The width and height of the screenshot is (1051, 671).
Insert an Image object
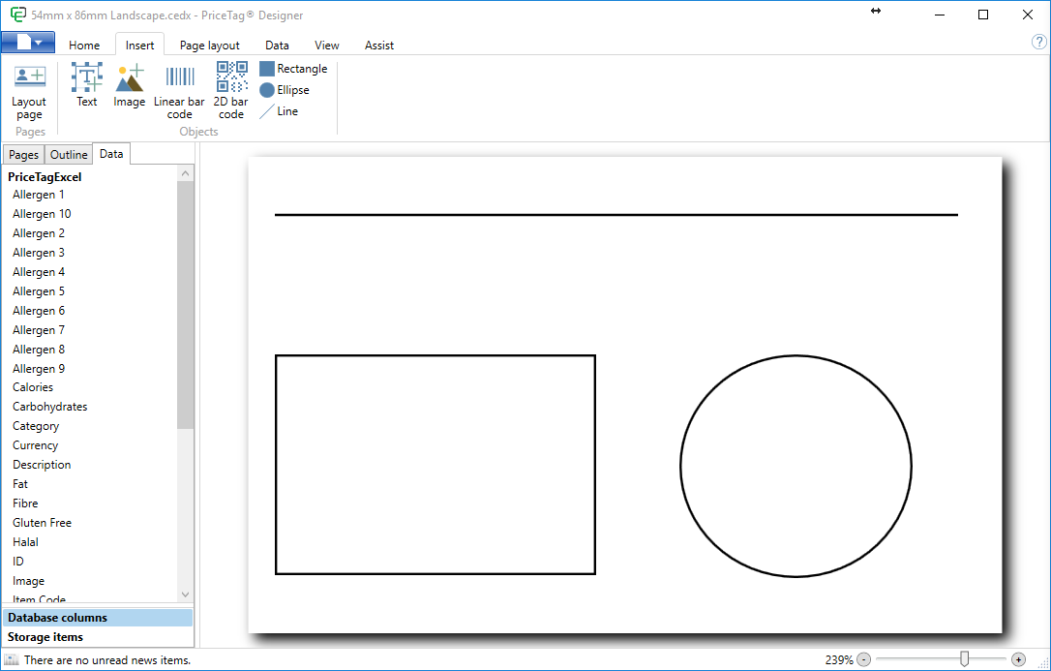[130, 85]
